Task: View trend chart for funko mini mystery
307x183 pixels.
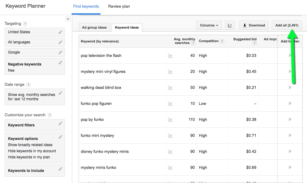Action: (171, 136)
